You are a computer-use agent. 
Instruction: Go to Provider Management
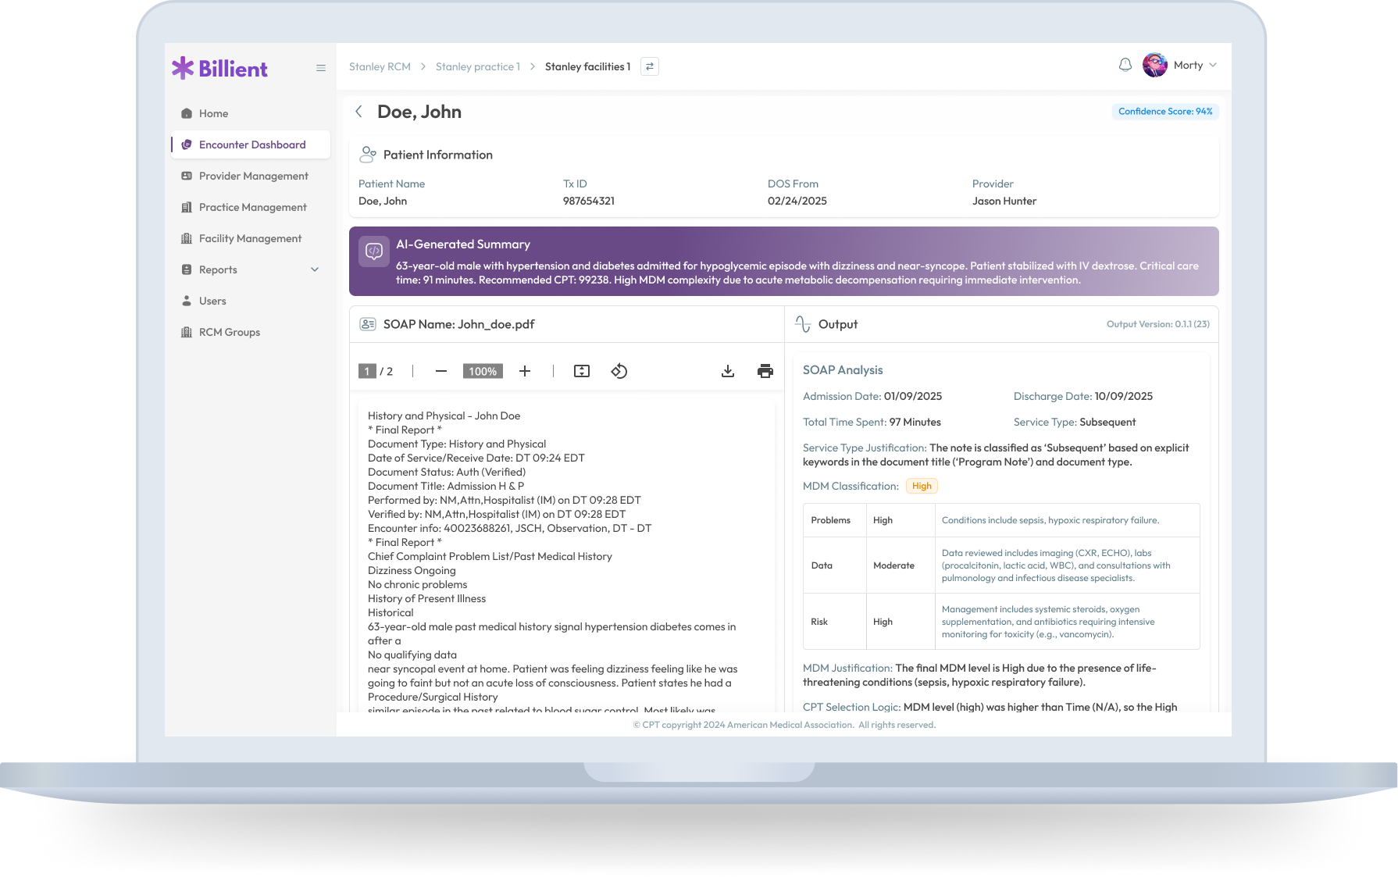point(253,176)
